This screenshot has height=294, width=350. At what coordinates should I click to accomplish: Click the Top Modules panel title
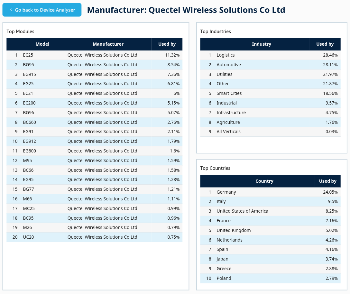tap(20, 32)
